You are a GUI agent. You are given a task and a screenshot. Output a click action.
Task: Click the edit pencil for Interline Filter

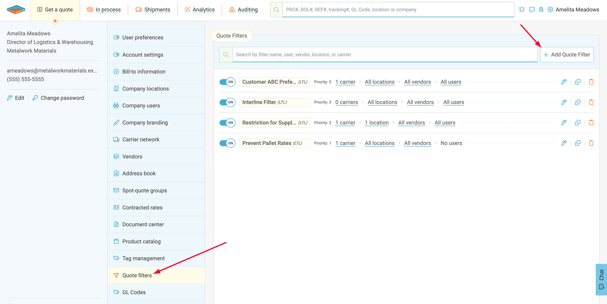coord(564,102)
